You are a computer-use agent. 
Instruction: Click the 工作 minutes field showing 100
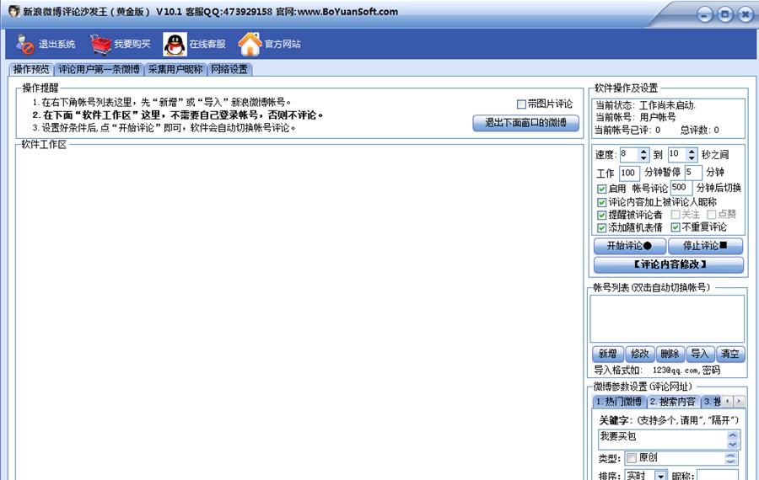coord(629,173)
